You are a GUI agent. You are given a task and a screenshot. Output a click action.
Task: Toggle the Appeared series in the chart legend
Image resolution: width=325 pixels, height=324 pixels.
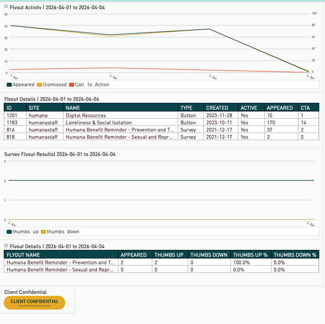21,84
